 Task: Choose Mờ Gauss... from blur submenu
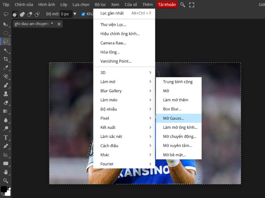pos(179,118)
